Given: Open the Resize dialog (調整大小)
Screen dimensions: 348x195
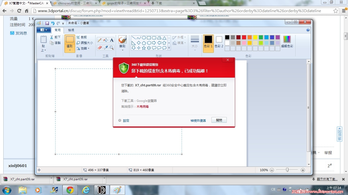Looking at the screenshot, I should coord(85,43).
